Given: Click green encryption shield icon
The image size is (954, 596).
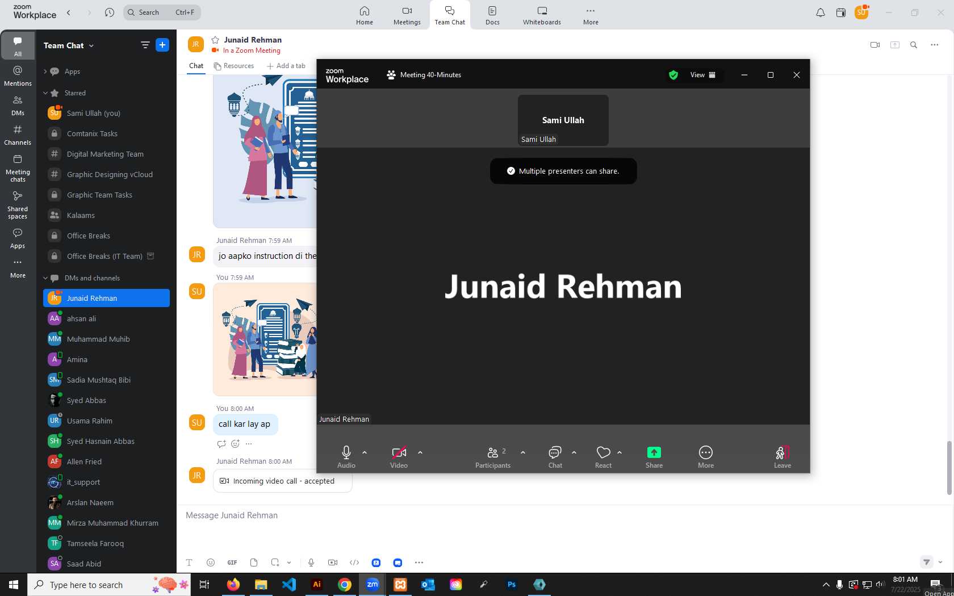Looking at the screenshot, I should coord(673,75).
